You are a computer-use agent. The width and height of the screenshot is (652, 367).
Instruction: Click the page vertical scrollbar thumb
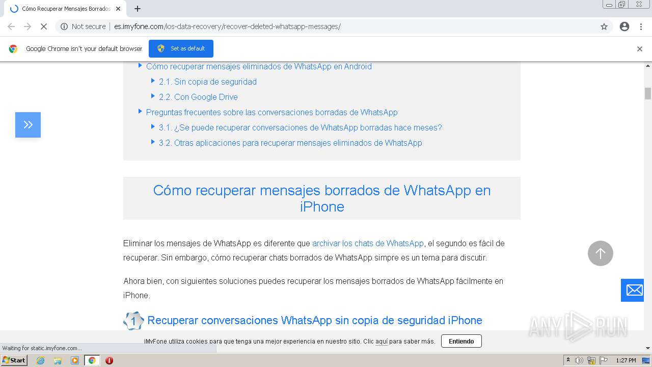pos(648,94)
